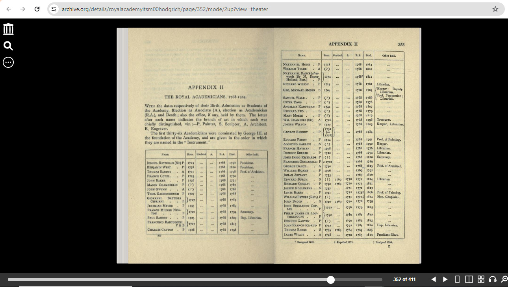Click the '352 of 411' page indicator
The width and height of the screenshot is (508, 287).
coord(404,280)
